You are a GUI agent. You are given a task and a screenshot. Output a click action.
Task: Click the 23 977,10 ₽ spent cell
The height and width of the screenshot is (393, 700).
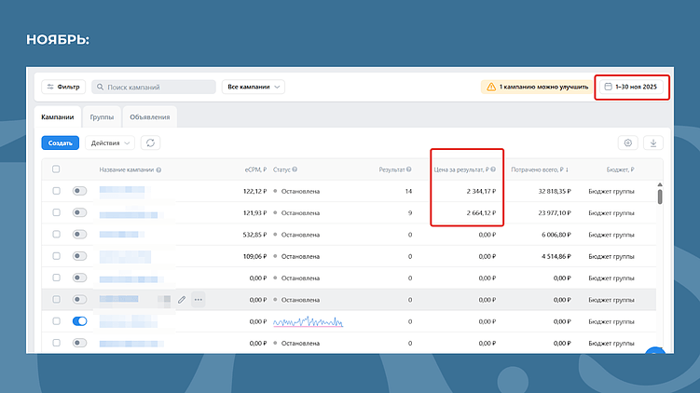point(555,213)
